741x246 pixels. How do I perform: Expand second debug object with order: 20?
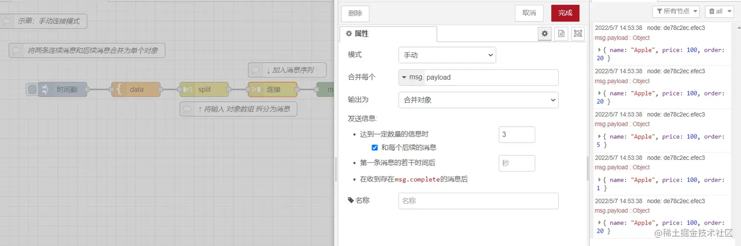pos(599,93)
